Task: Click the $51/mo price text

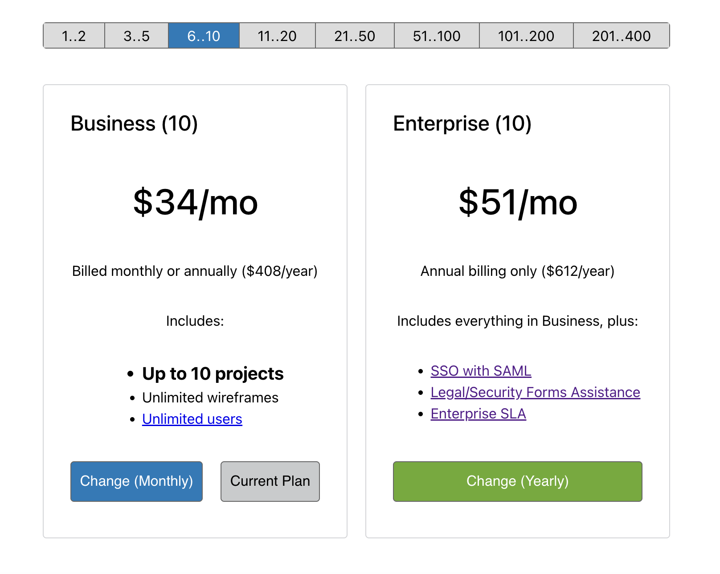Action: click(x=517, y=203)
